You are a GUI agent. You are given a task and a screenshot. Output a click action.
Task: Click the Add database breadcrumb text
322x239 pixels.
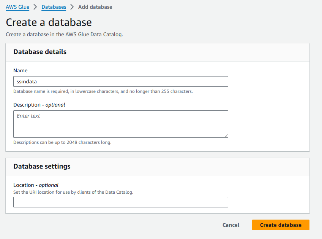click(x=95, y=7)
